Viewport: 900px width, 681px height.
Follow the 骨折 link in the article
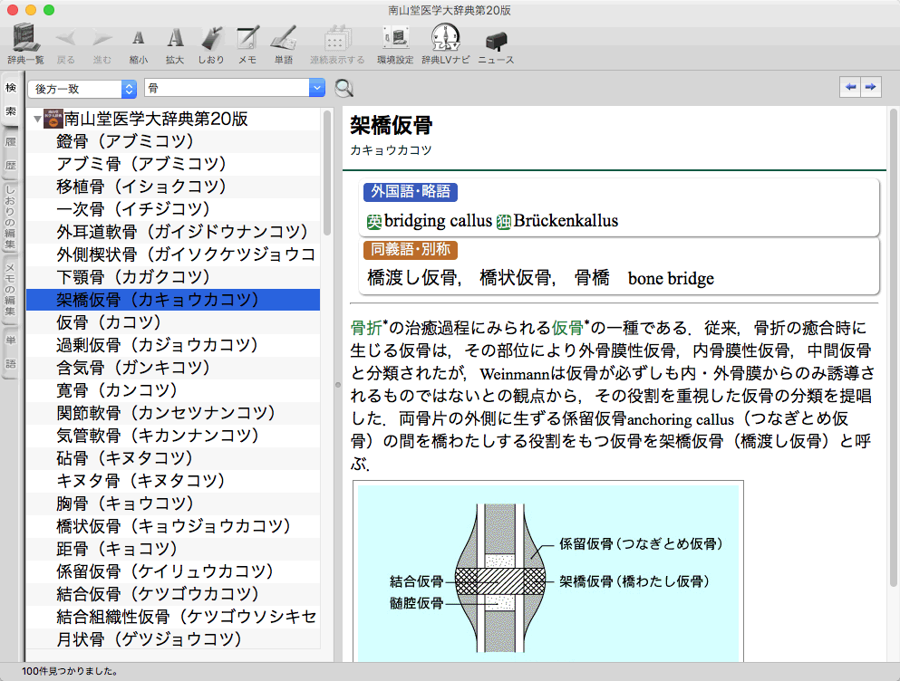tap(364, 327)
